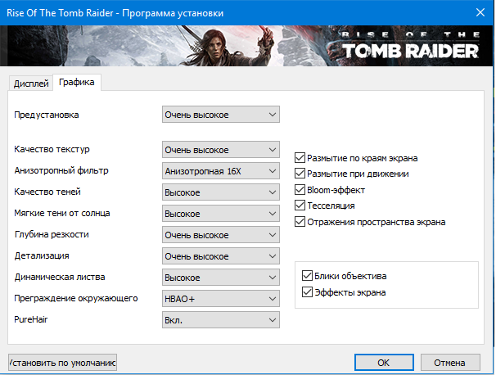The height and width of the screenshot is (375, 496).
Task: Click the Динамическая листва label
Action: pyautogui.click(x=60, y=277)
